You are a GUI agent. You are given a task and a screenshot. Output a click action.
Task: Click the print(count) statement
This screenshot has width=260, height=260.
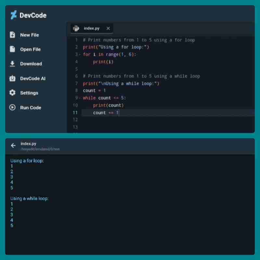[108, 105]
